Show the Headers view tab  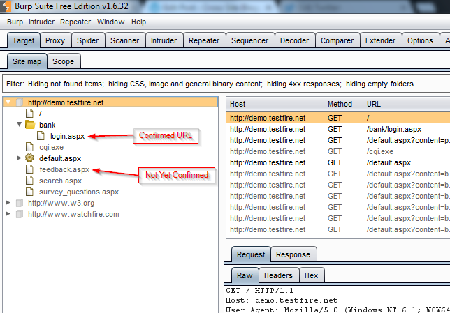pyautogui.click(x=278, y=275)
